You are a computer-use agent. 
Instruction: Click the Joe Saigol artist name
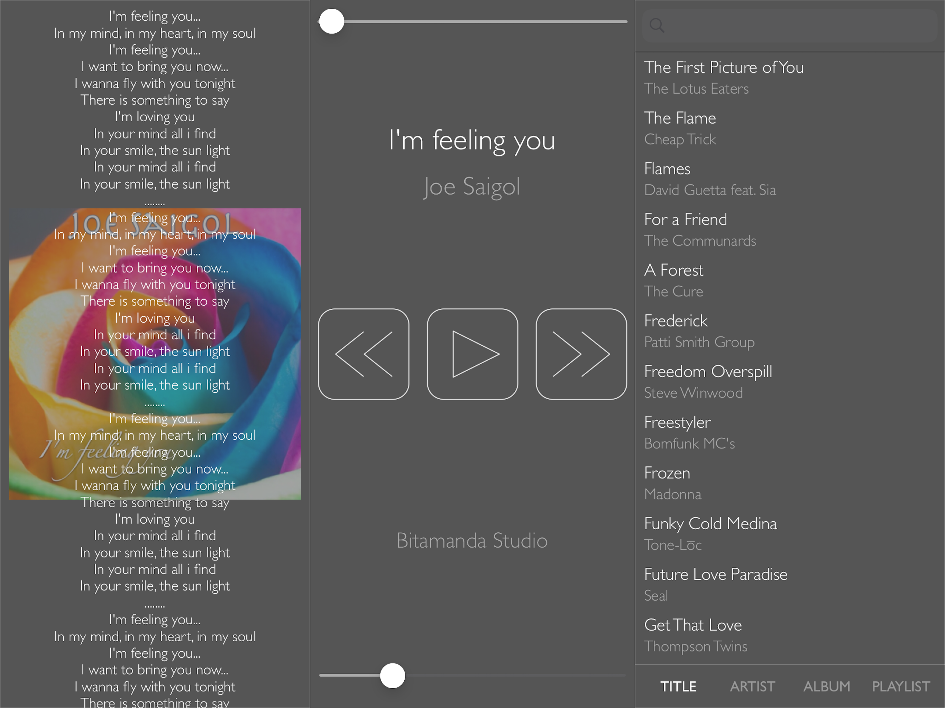coord(472,187)
